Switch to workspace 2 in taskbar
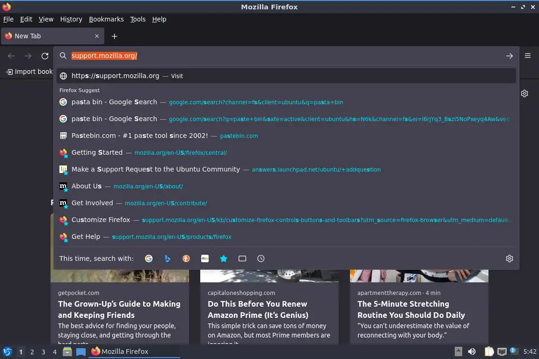Screen dimensions: 539x359 click(x=32, y=352)
